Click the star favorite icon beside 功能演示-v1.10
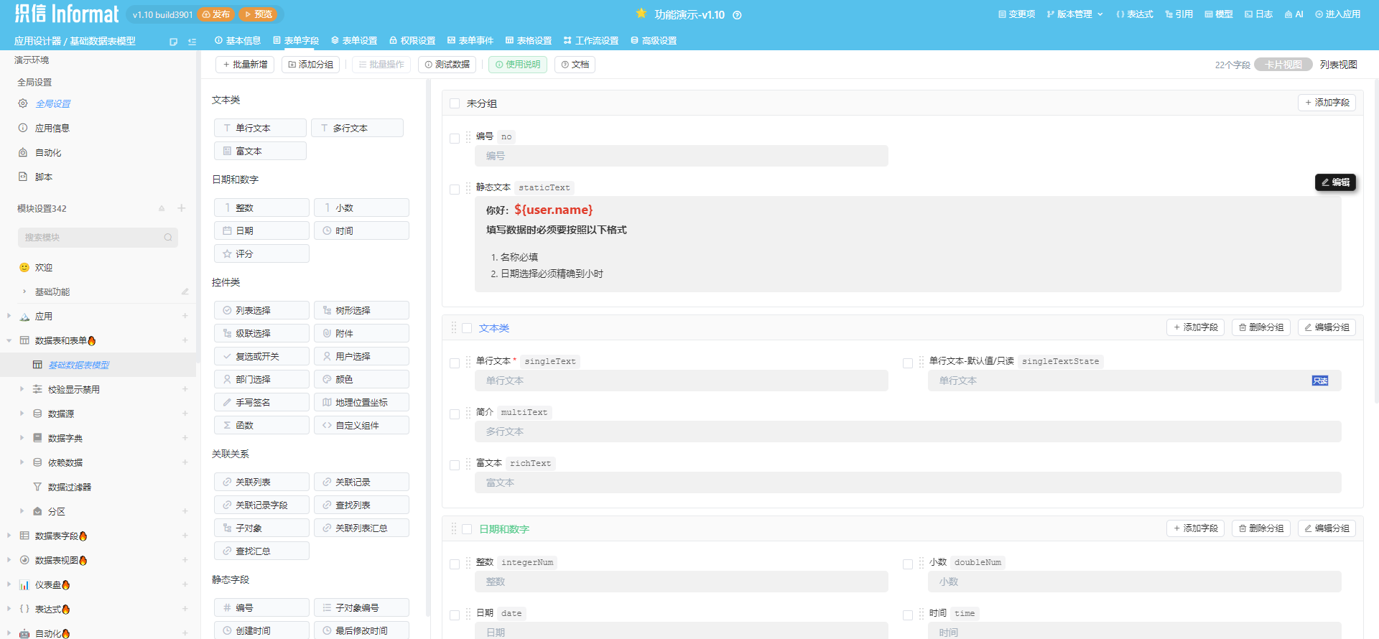Screen dimensions: 1379x639 click(641, 14)
